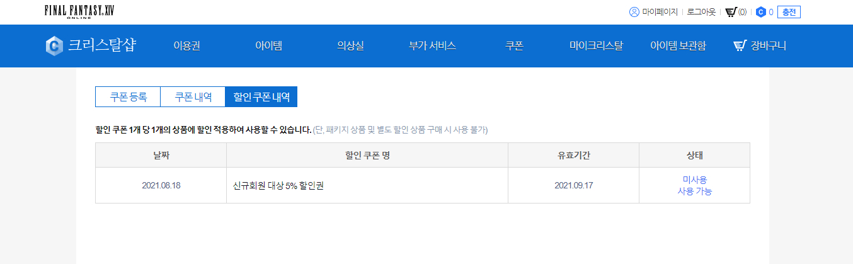
Task: Click the cart icon beside 장바구니
Action: (740, 46)
